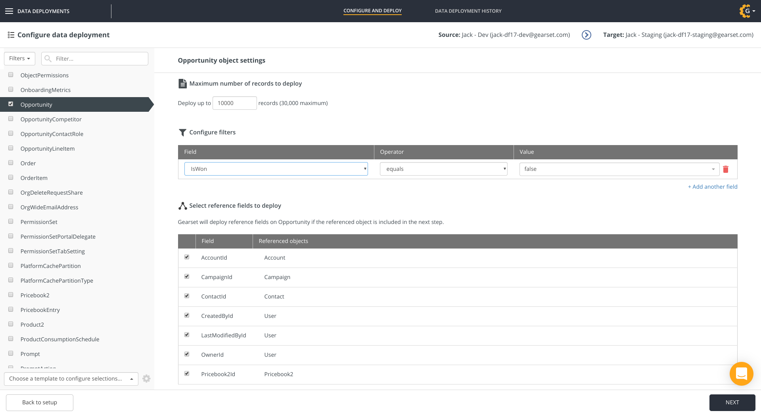Open the Intercom chat bubble
This screenshot has height=415, width=761.
741,373
